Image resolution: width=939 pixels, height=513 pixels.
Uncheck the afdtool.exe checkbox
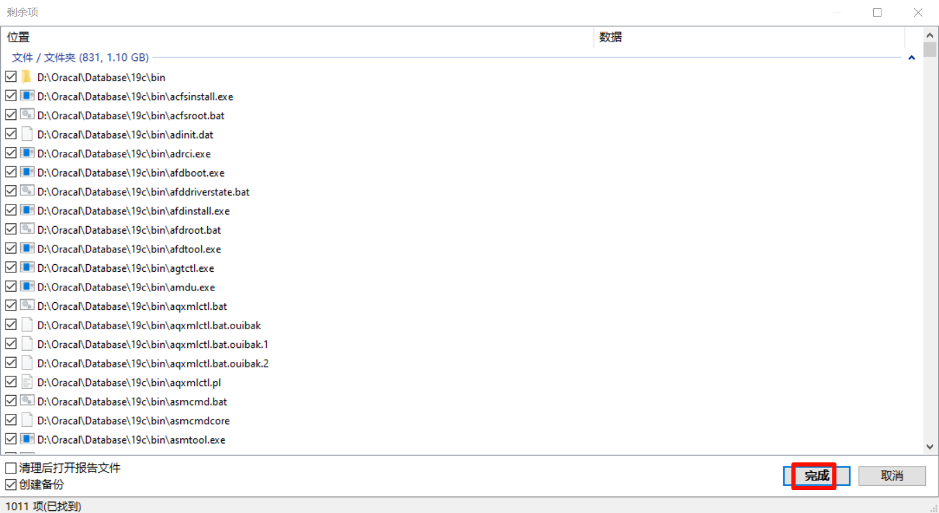click(10, 248)
